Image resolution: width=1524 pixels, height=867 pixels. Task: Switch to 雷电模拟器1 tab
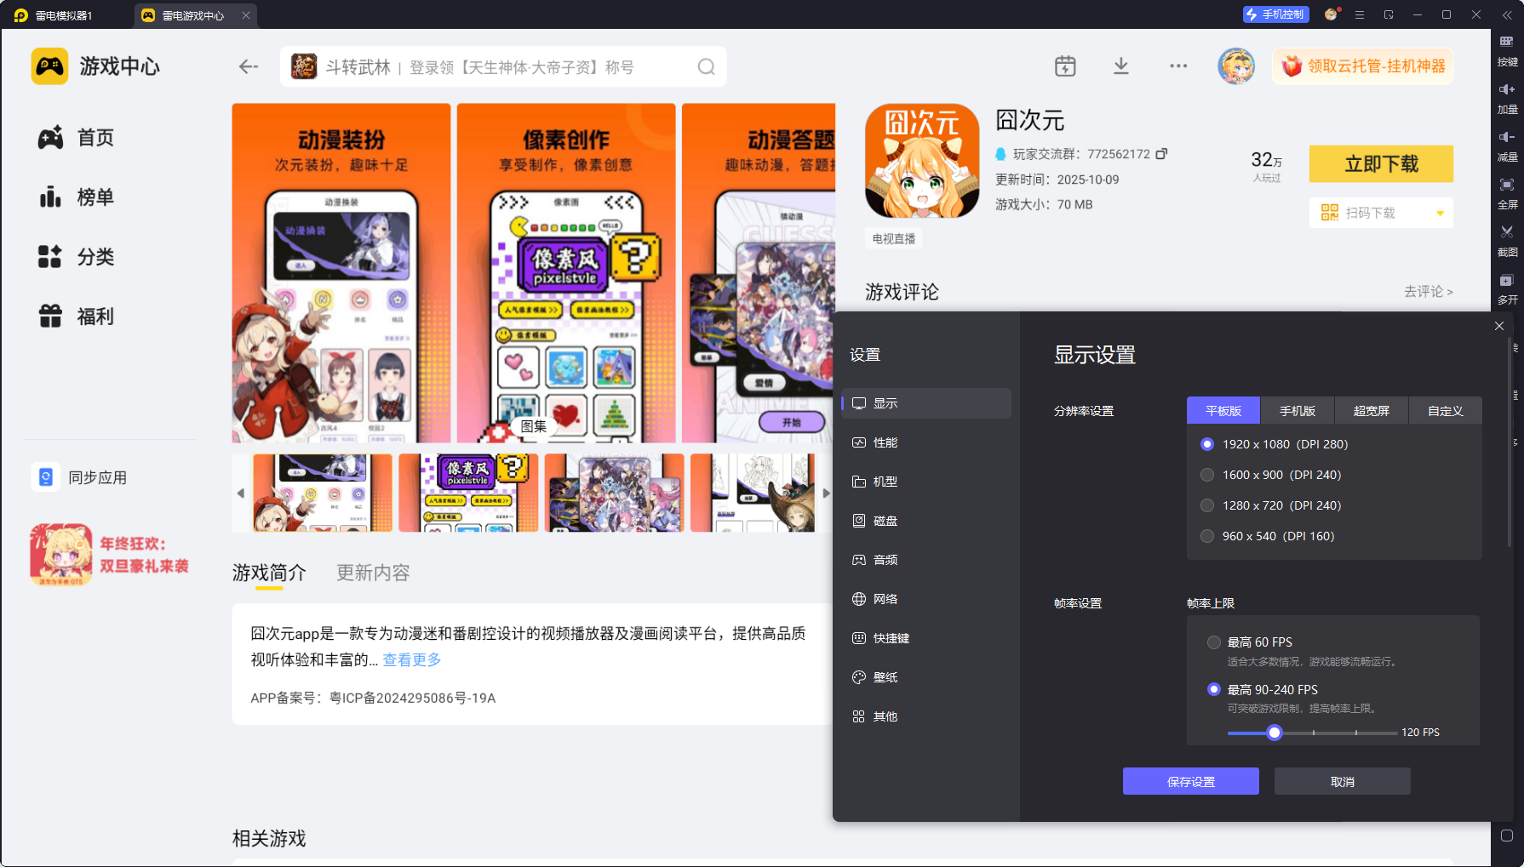54,15
